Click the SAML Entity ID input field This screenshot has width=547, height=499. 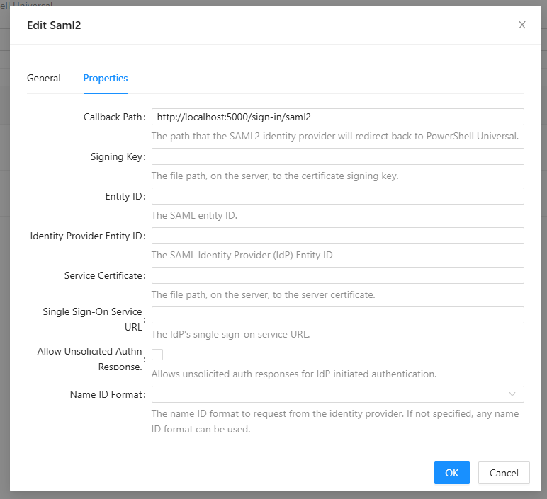coord(337,196)
